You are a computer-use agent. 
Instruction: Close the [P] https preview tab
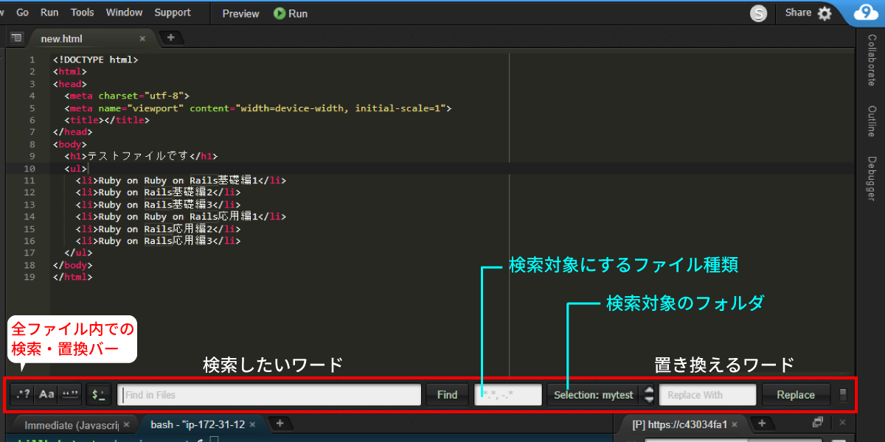[735, 425]
